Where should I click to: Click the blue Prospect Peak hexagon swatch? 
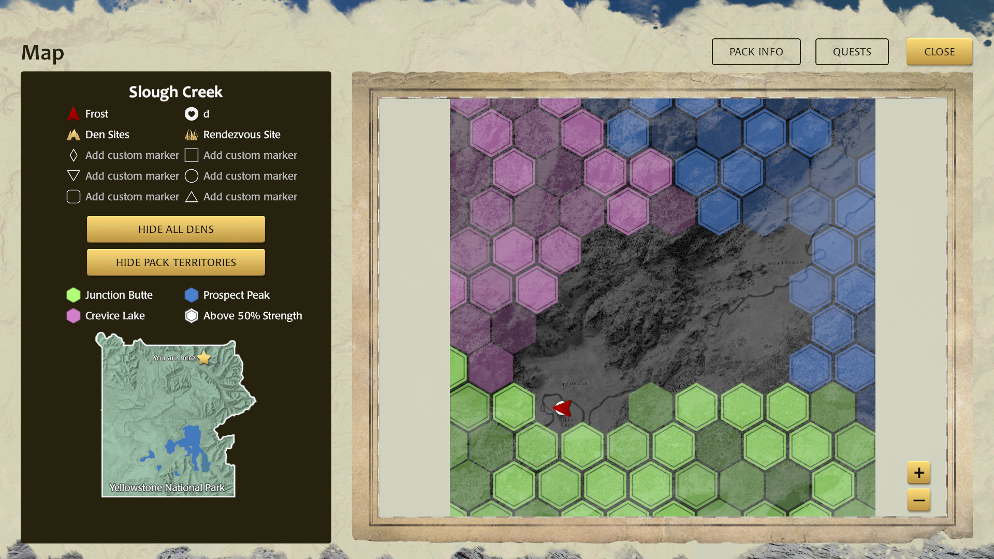pyautogui.click(x=192, y=295)
